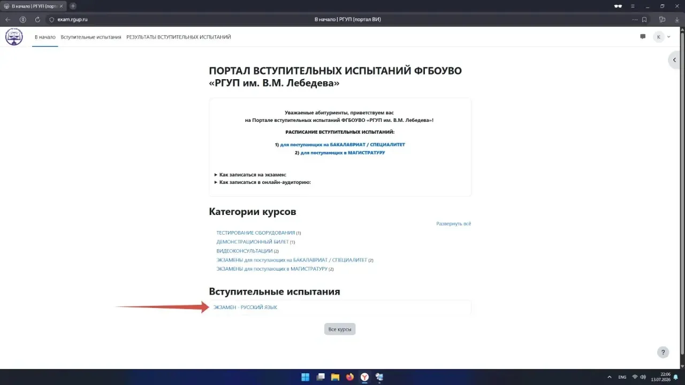Open Windows Start menu
The image size is (685, 385).
305,377
